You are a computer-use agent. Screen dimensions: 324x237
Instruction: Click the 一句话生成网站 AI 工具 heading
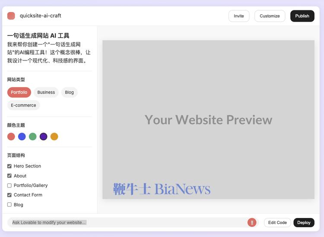click(38, 36)
